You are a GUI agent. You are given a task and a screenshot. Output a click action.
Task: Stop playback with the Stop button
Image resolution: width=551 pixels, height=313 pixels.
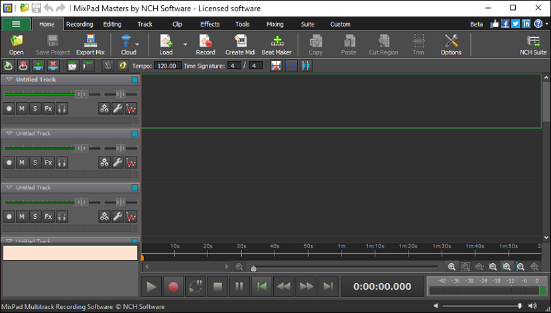pos(217,286)
